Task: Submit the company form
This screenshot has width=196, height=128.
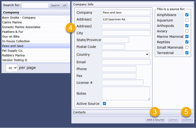Action: pos(187,120)
